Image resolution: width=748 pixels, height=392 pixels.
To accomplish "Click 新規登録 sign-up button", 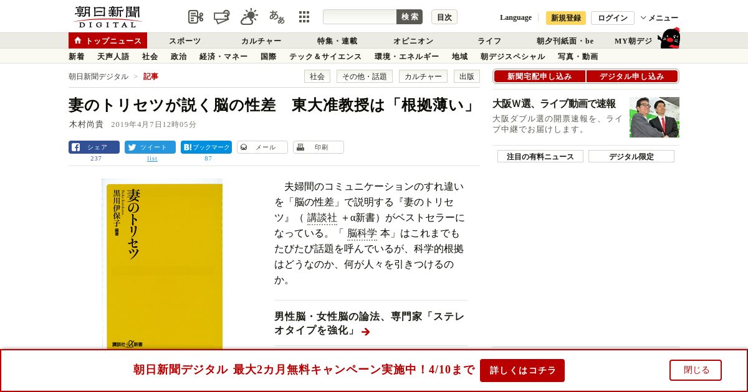I will click(566, 18).
